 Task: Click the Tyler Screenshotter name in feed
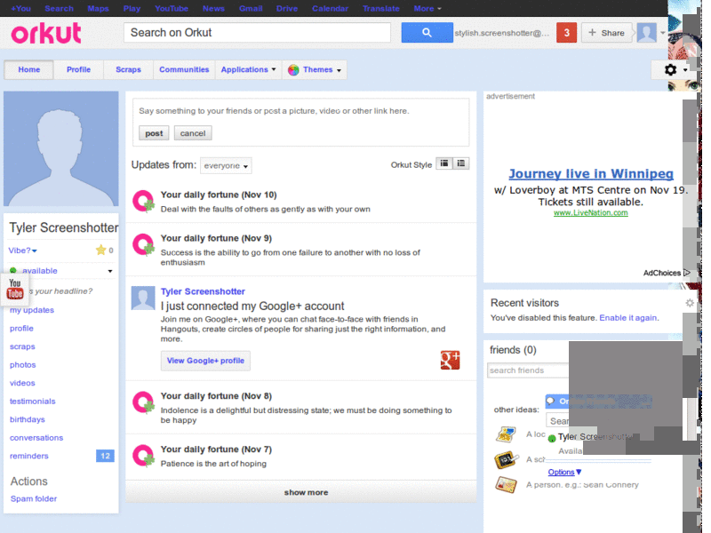click(x=203, y=291)
